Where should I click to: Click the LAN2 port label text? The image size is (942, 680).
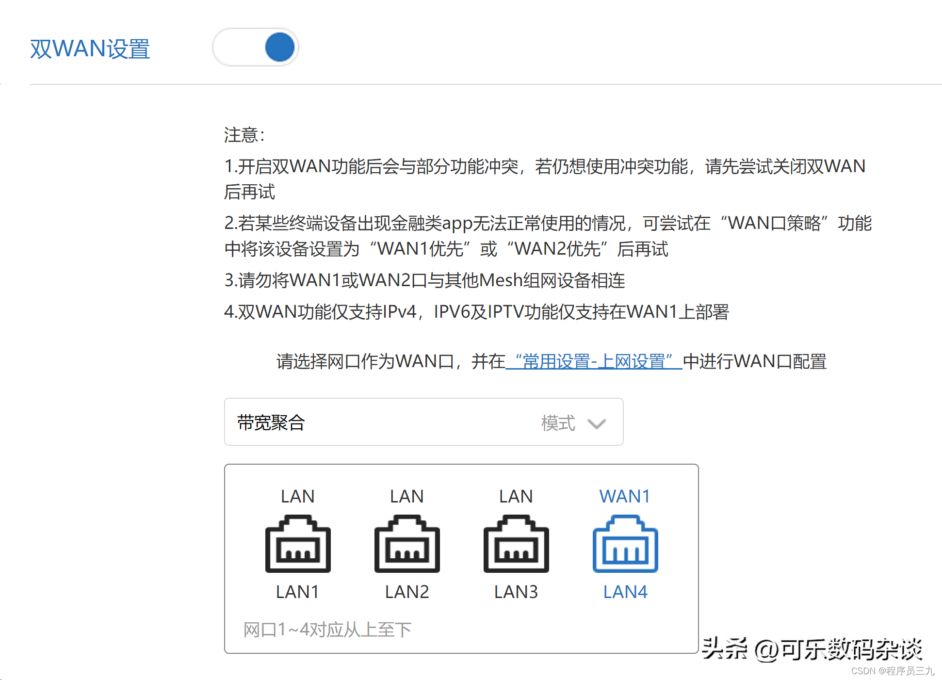pyautogui.click(x=407, y=592)
